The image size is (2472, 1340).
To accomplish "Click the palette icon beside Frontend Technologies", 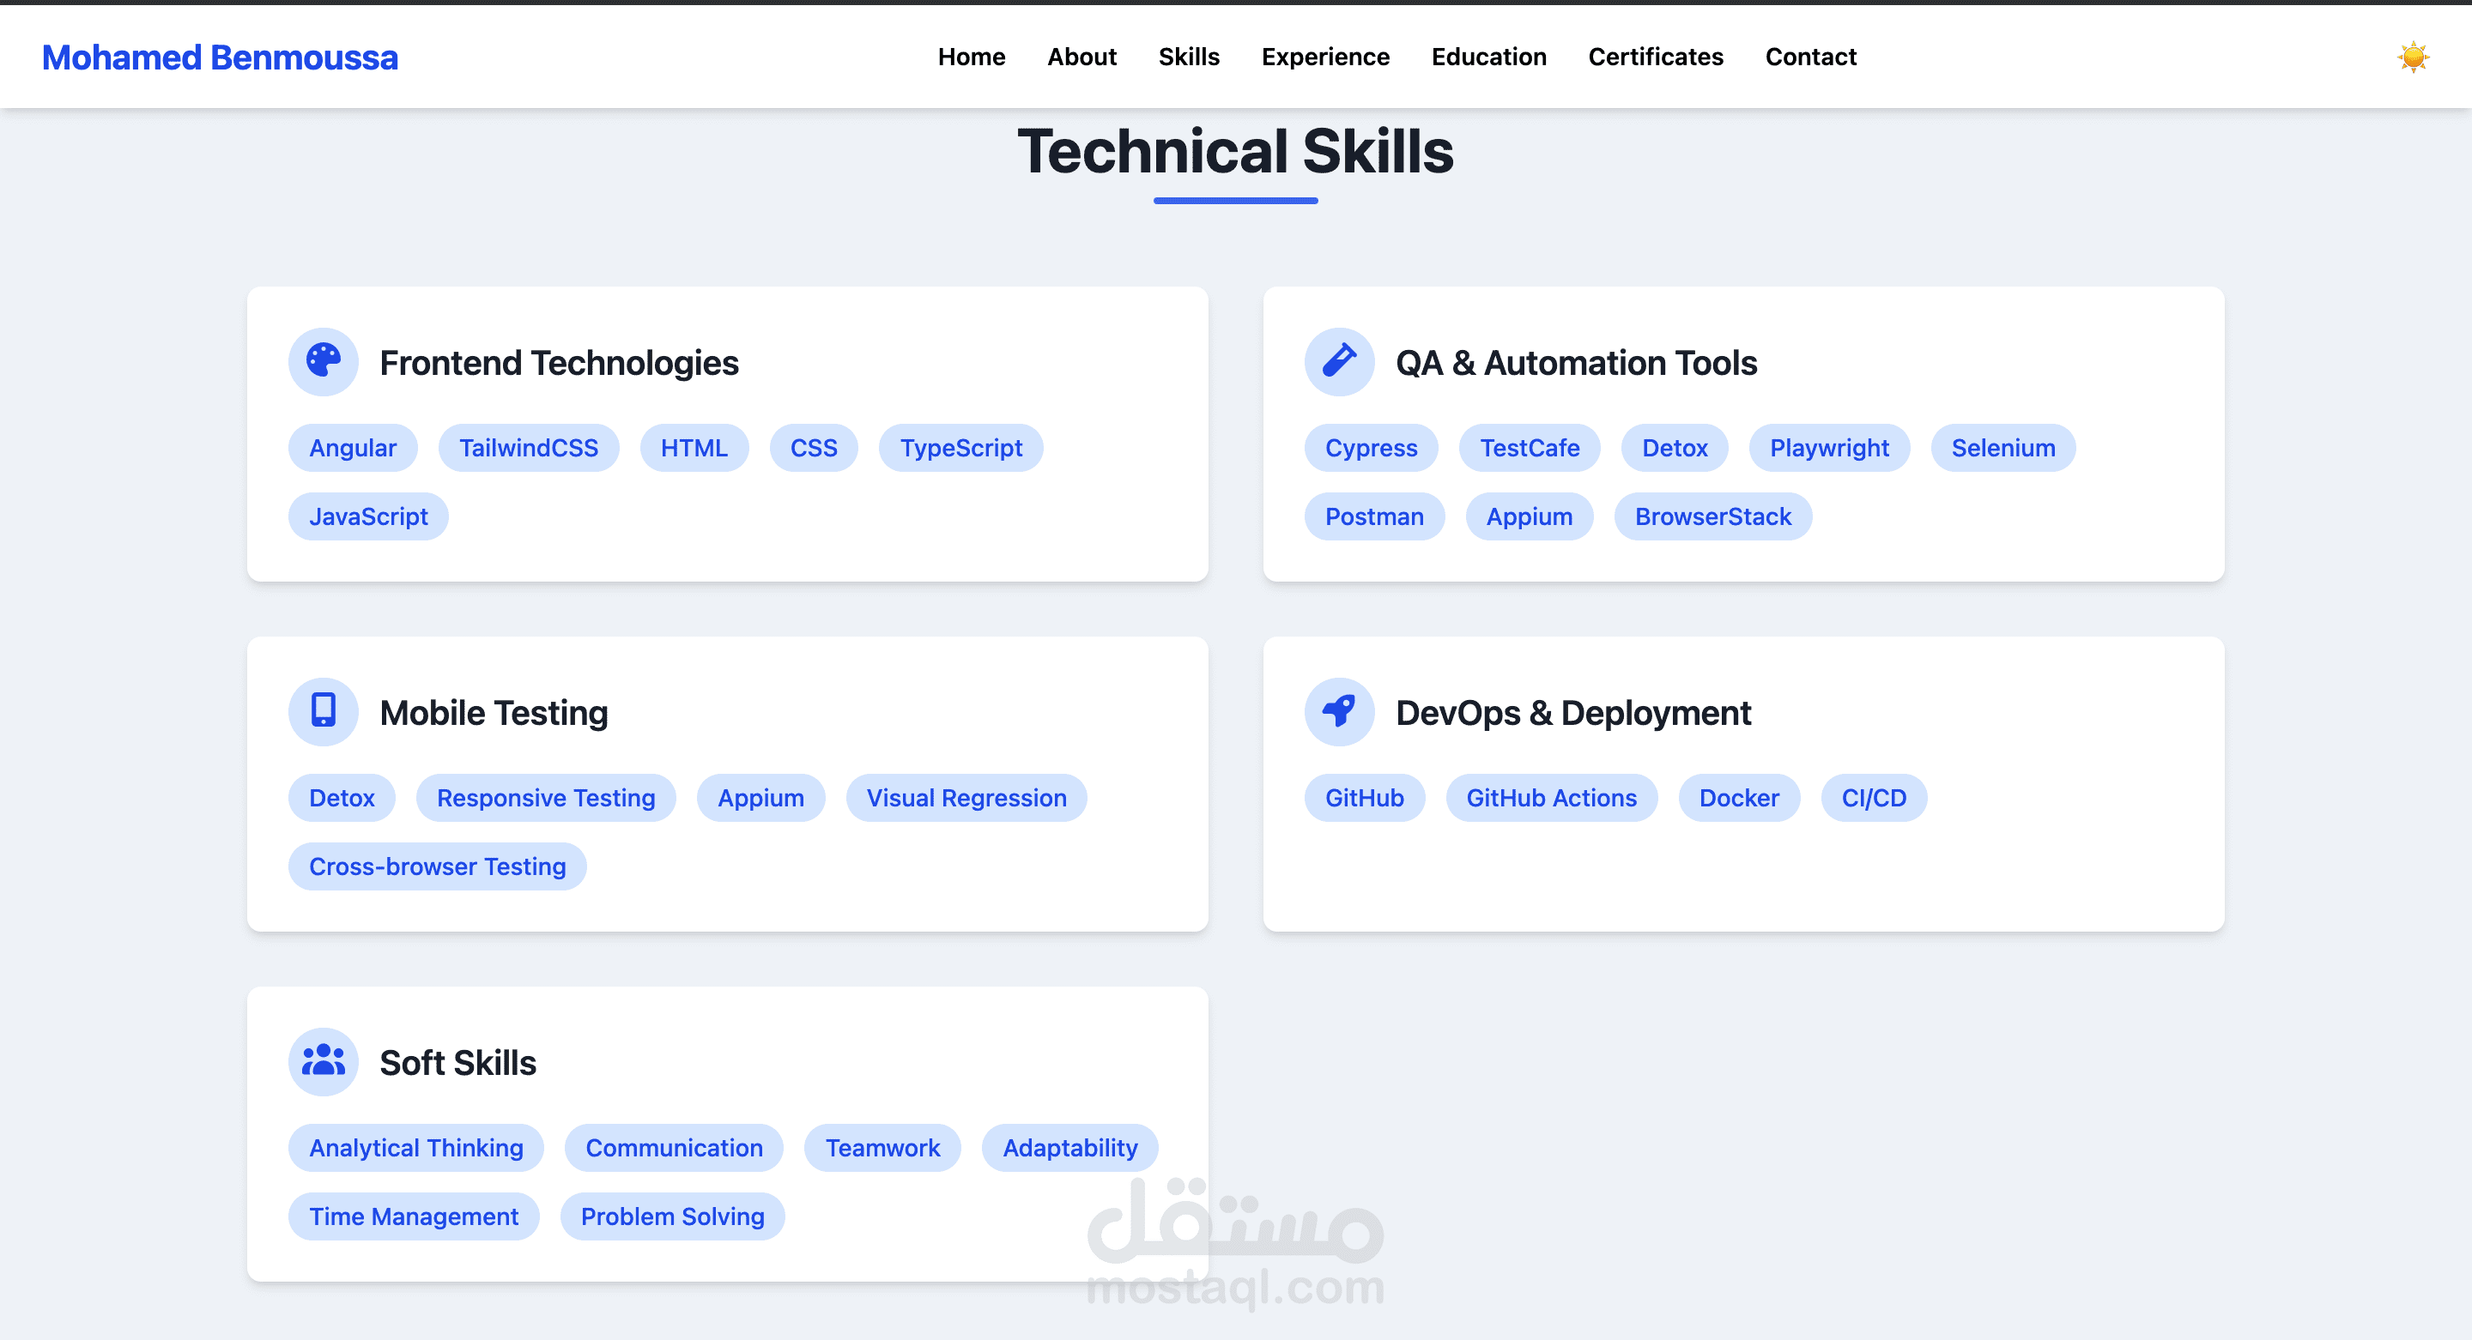I will [x=324, y=362].
